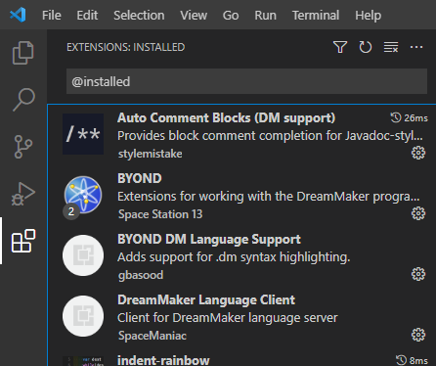
Task: Click the DreamMaker Language Client placeholder icon
Action: pyautogui.click(x=83, y=316)
